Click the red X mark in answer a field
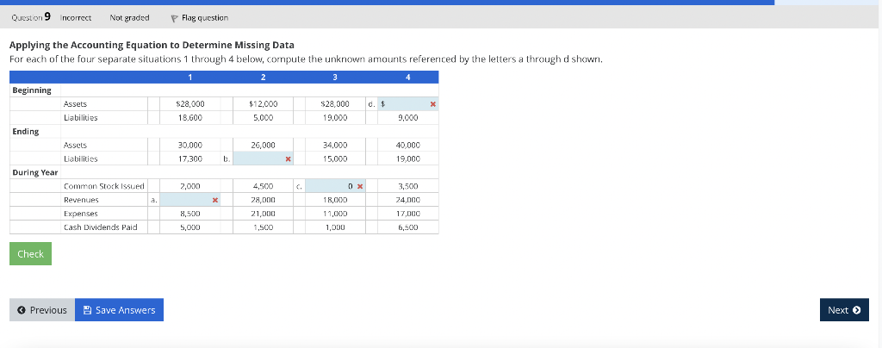 pos(214,200)
